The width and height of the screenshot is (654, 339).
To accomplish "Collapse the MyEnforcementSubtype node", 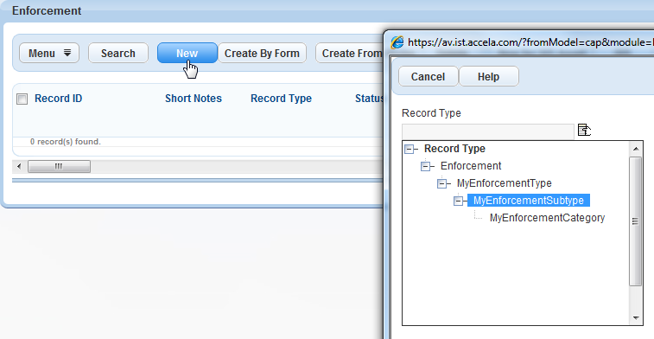I will coord(459,201).
